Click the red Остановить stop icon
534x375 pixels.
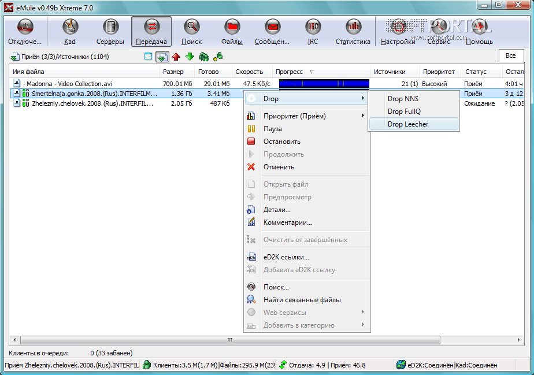pos(251,142)
